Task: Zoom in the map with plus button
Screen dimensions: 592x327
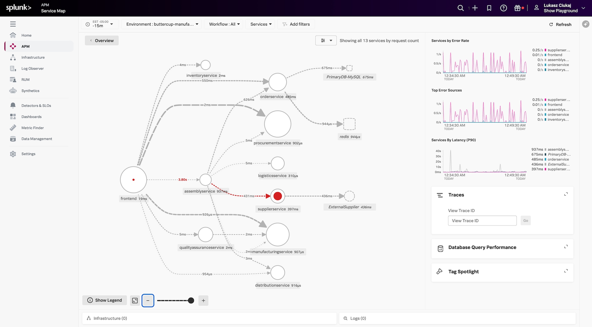Action: [203, 300]
